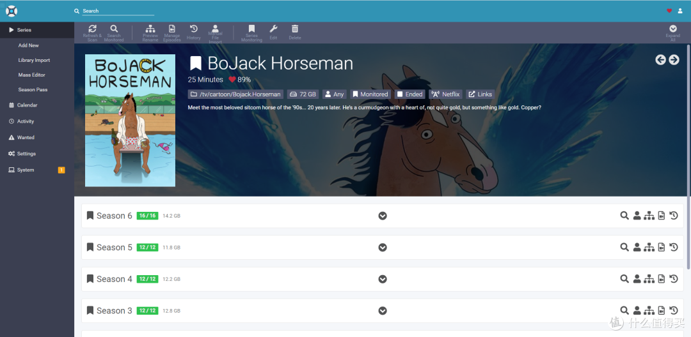Toggle Season 3 monitored bookmark

[x=90, y=310]
